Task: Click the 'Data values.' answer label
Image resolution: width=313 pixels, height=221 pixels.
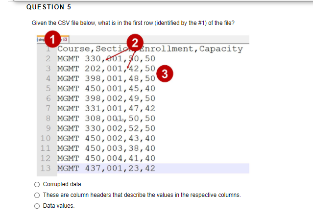Action: 59,206
